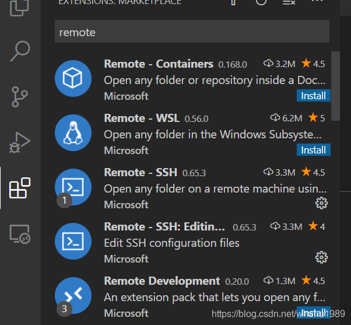
Task: Select the 'Remote Development' title
Action: pyautogui.click(x=162, y=281)
